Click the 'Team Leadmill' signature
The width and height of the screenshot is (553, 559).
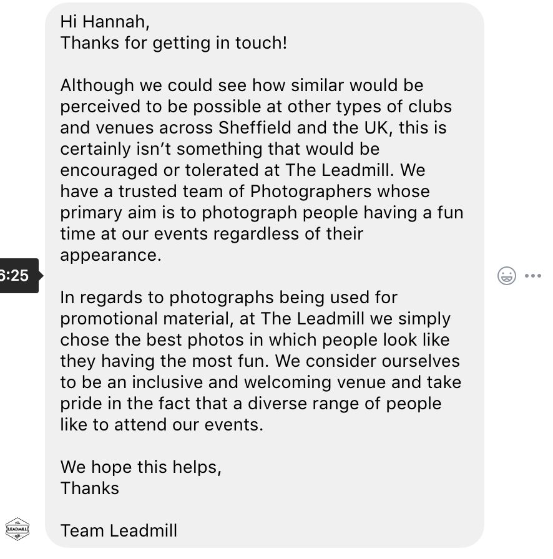click(x=119, y=531)
